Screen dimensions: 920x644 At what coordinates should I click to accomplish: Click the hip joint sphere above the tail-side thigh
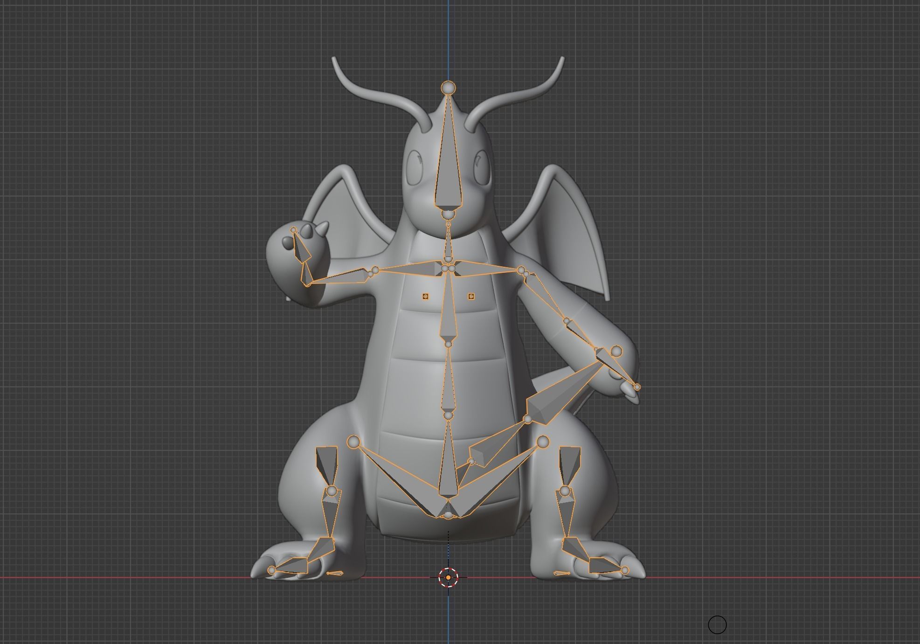click(543, 441)
